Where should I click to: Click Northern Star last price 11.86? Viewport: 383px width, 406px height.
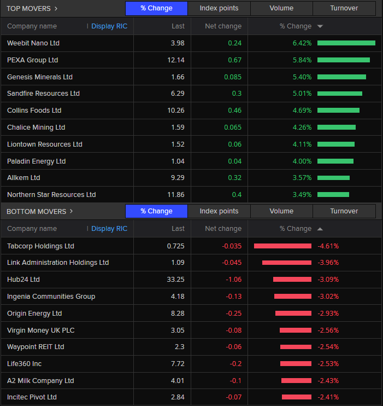tap(176, 194)
